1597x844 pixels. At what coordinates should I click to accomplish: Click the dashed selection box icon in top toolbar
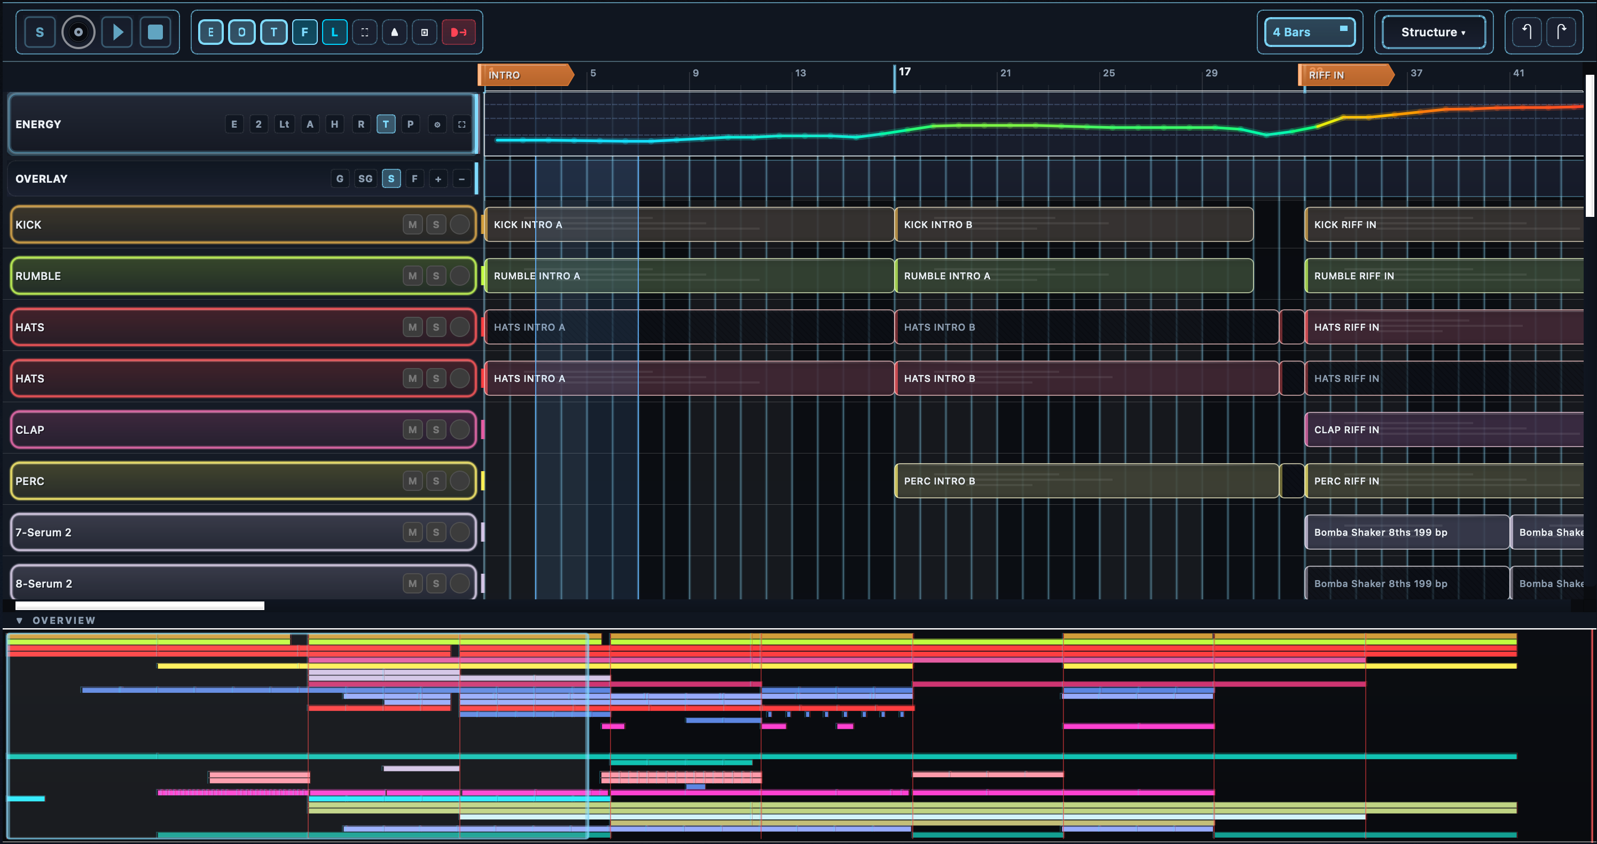coord(364,32)
